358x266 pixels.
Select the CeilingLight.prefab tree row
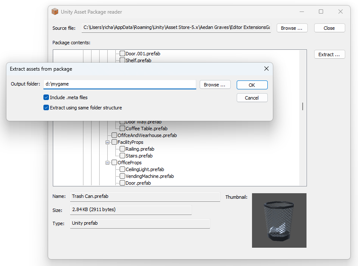point(145,169)
